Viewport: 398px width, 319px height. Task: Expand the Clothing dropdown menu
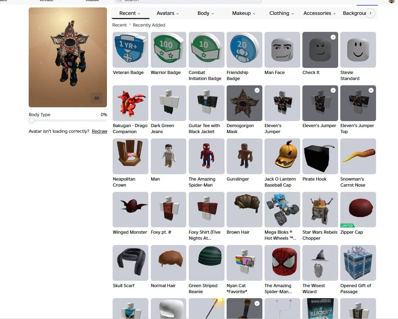(x=282, y=13)
